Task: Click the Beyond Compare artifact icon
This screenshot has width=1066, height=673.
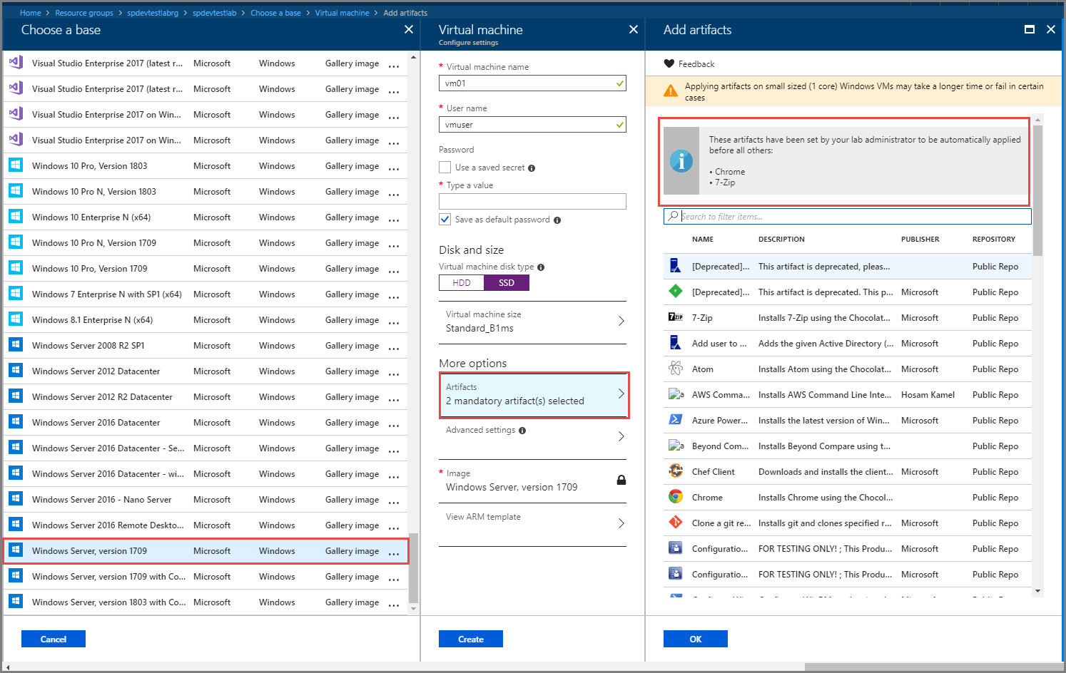Action: (676, 446)
